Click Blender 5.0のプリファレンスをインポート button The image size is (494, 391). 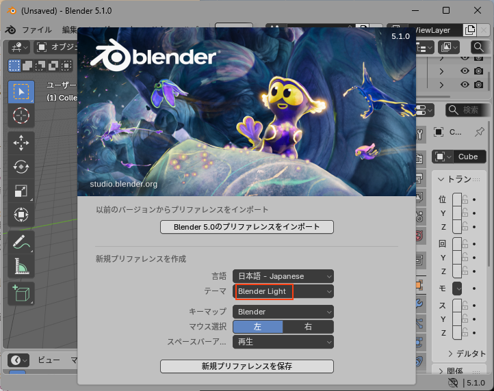pos(247,227)
